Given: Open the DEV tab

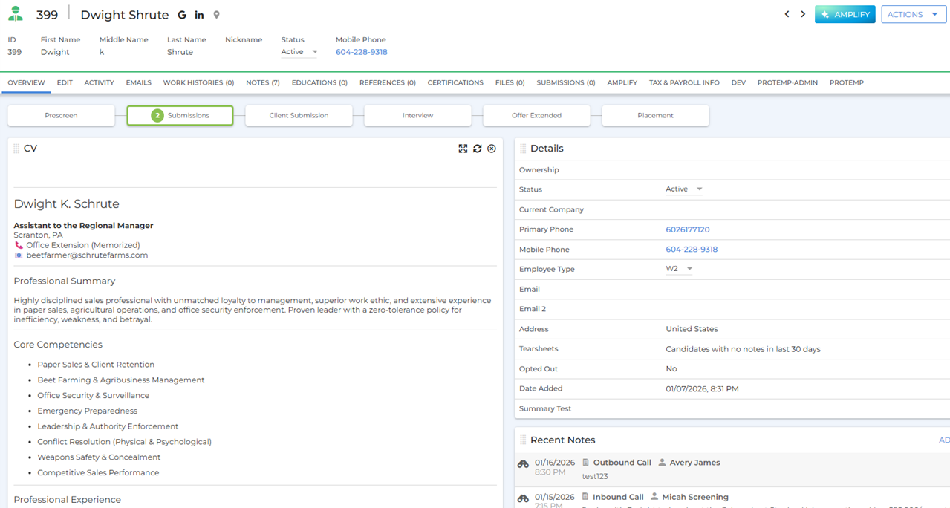Looking at the screenshot, I should tap(738, 82).
